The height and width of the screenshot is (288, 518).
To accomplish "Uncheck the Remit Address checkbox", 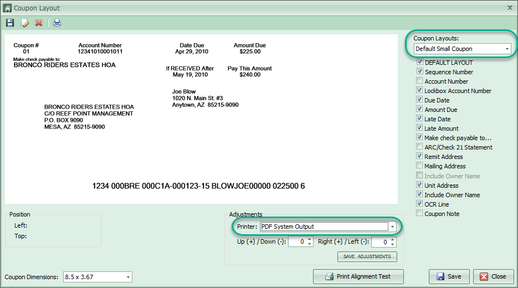I will pos(419,156).
